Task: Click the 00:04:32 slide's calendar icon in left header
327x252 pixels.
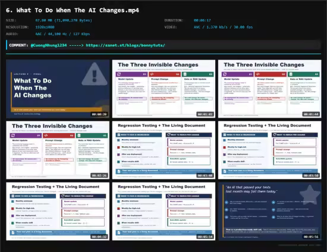Action: click(x=12, y=196)
